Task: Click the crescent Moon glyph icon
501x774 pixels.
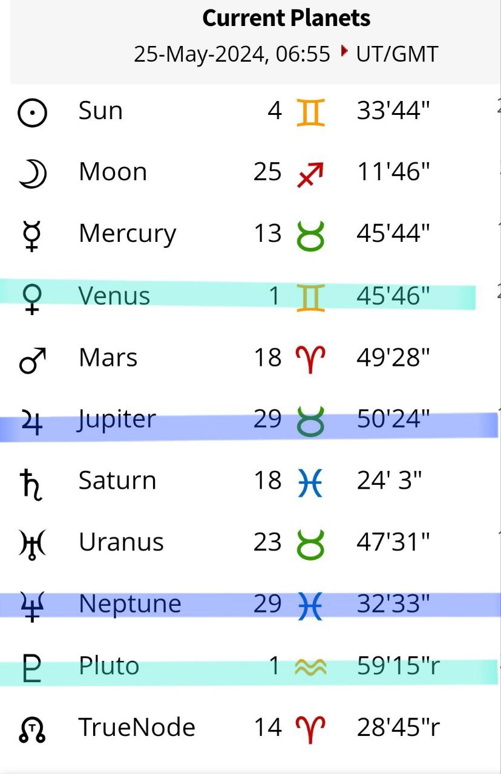Action: [x=32, y=174]
